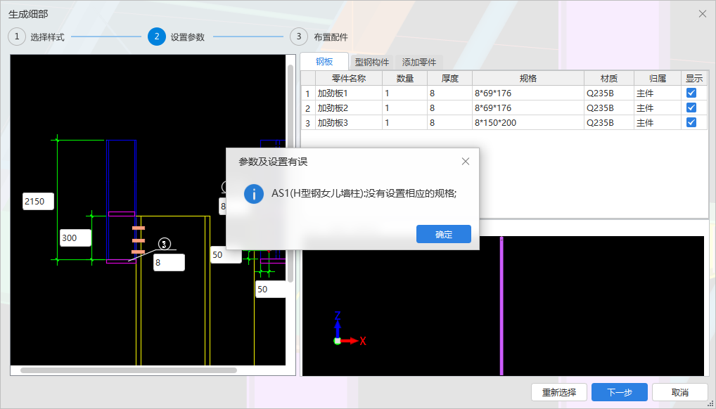The width and height of the screenshot is (716, 409).
Task: Toggle visibility checkbox of 加劲板3
Action: 691,122
